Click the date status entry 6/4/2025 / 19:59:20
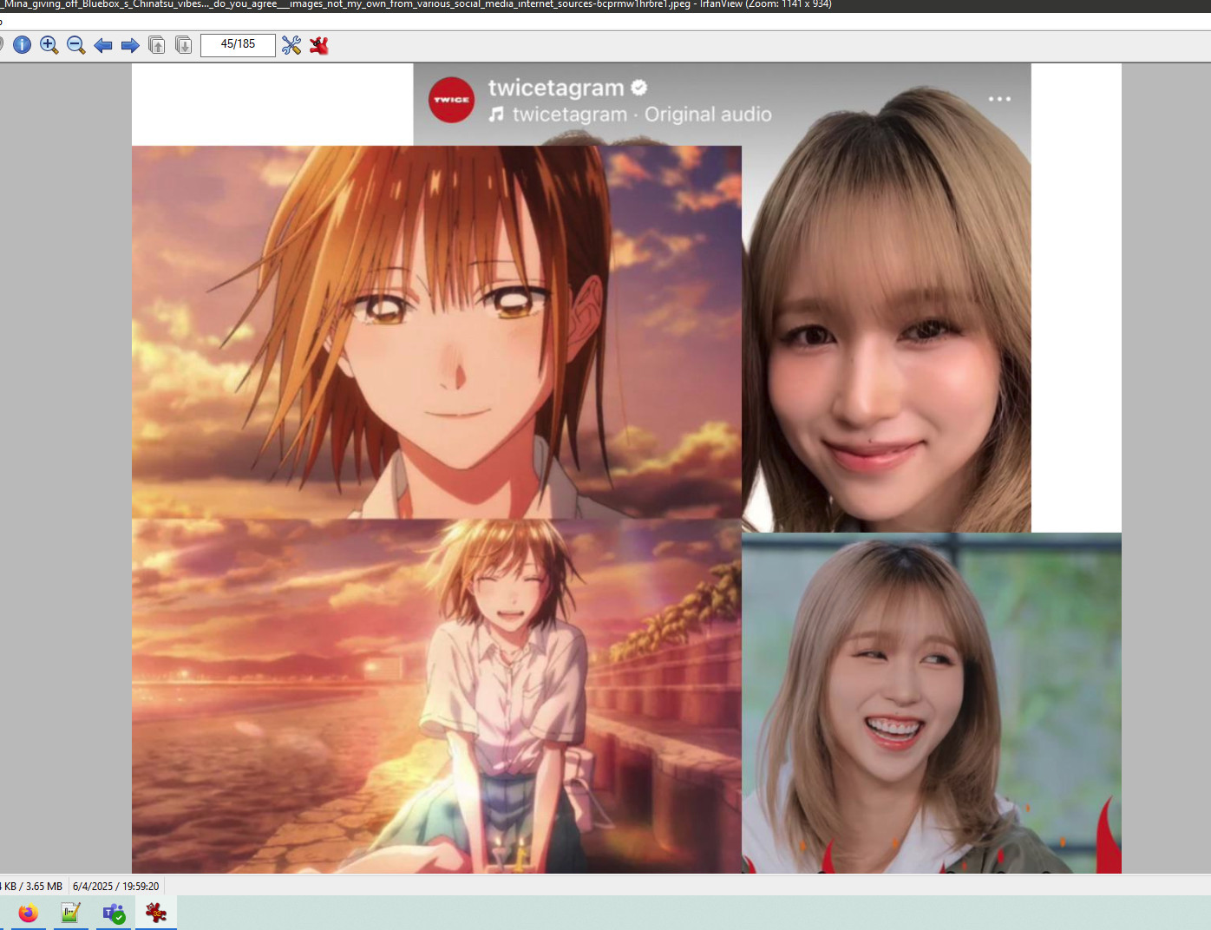The width and height of the screenshot is (1211, 930). [116, 886]
